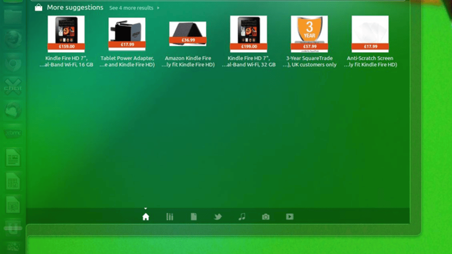The image size is (452, 254).
Task: Open Amazon Kindle Fire case £36.99 thumbnail
Action: pos(188,34)
